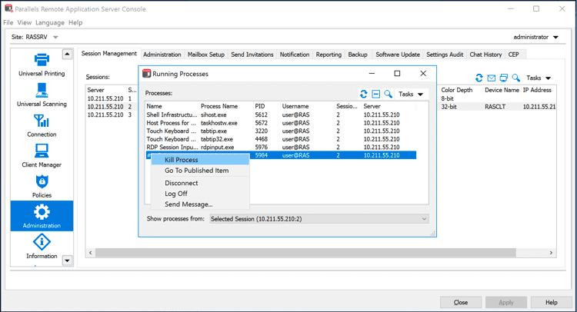Open the File menu
Image resolution: width=577 pixels, height=312 pixels.
(8, 23)
